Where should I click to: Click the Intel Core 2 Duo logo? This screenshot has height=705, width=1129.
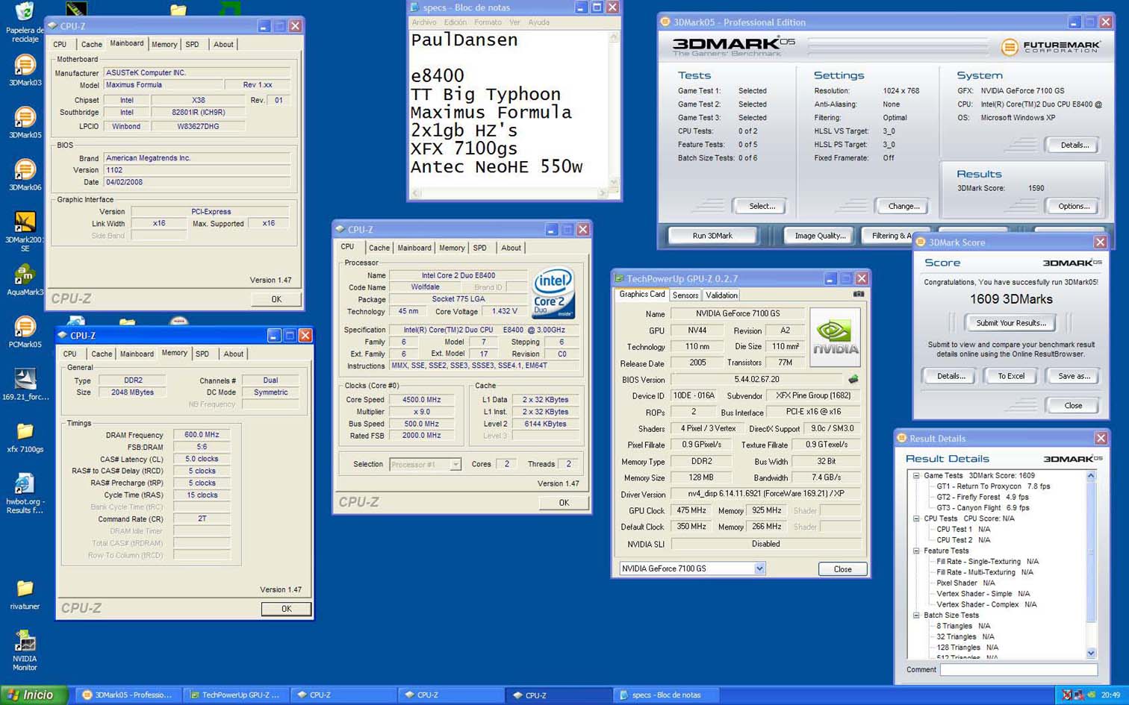[x=553, y=292]
